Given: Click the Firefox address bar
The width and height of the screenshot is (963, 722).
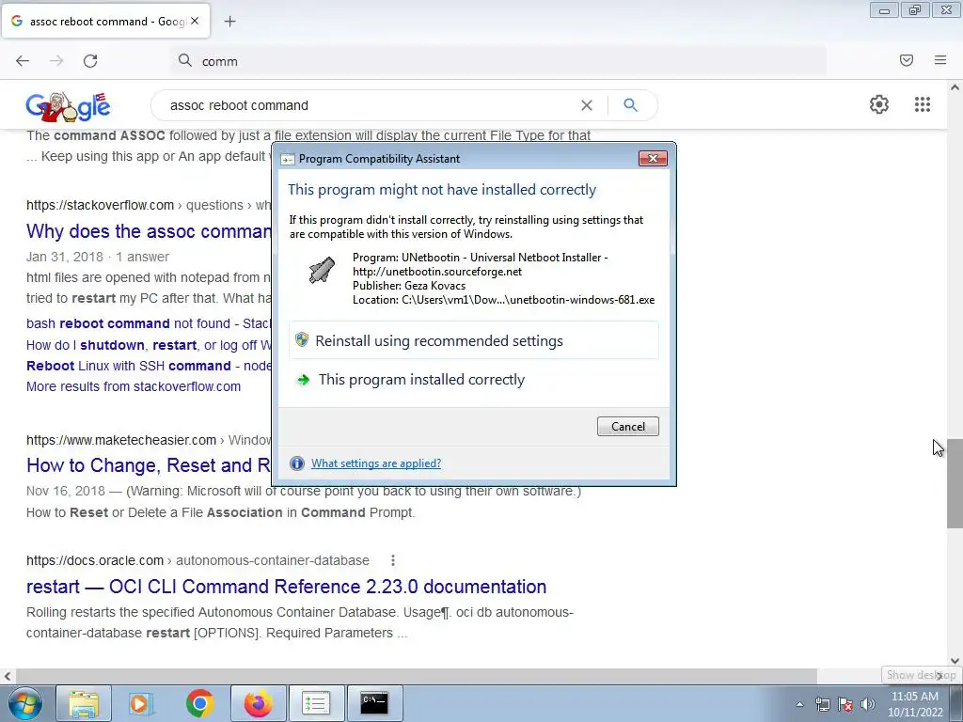Looking at the screenshot, I should coord(497,61).
